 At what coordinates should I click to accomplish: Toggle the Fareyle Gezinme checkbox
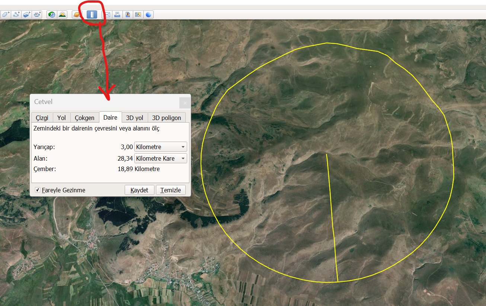[38, 190]
